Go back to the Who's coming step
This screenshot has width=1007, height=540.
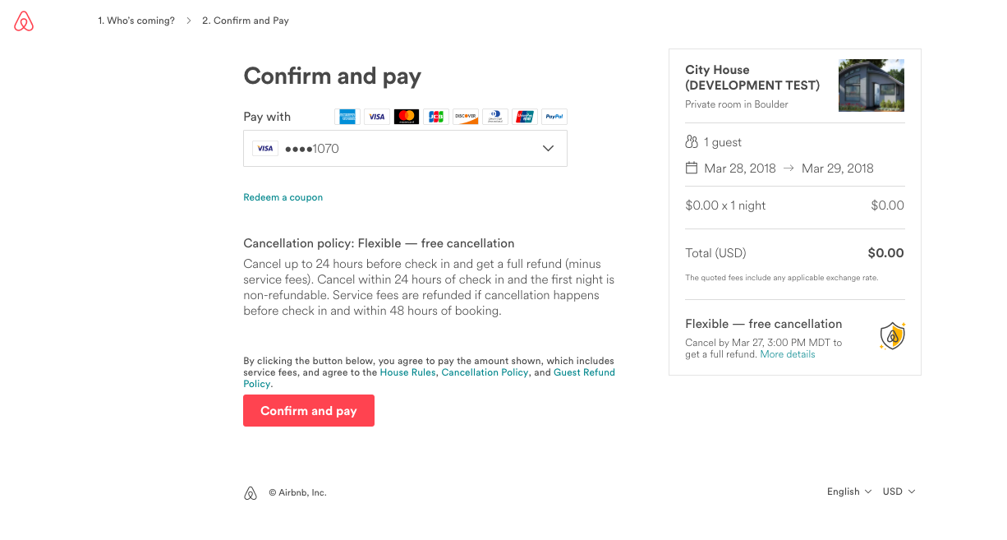tap(136, 21)
